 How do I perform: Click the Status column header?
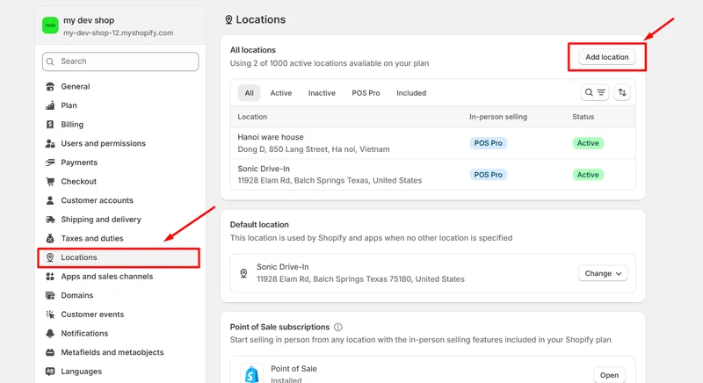[x=583, y=117]
